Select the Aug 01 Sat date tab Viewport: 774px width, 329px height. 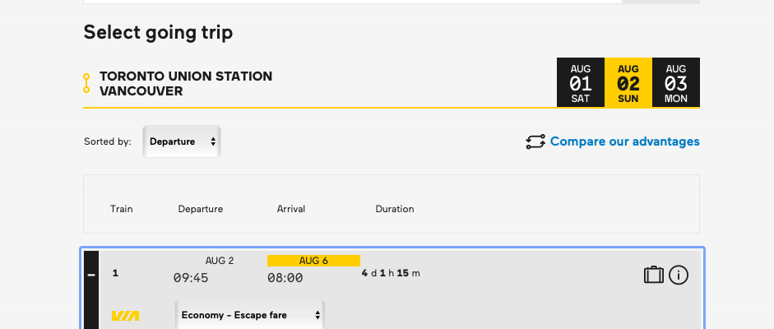click(581, 82)
